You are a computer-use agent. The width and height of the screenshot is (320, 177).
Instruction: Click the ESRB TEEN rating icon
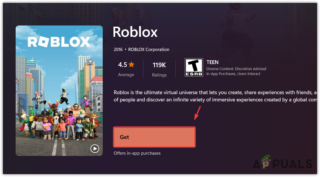[x=194, y=67]
